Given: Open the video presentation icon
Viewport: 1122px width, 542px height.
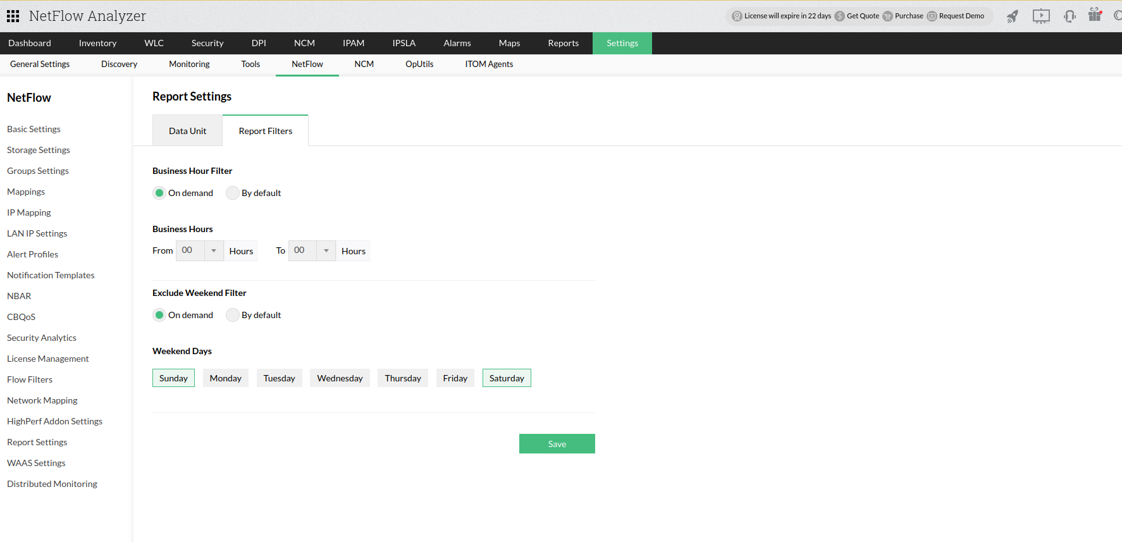Looking at the screenshot, I should [x=1041, y=16].
